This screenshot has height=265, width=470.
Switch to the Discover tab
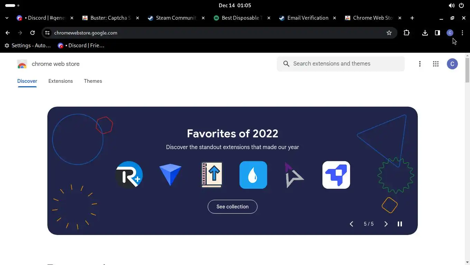tap(27, 81)
